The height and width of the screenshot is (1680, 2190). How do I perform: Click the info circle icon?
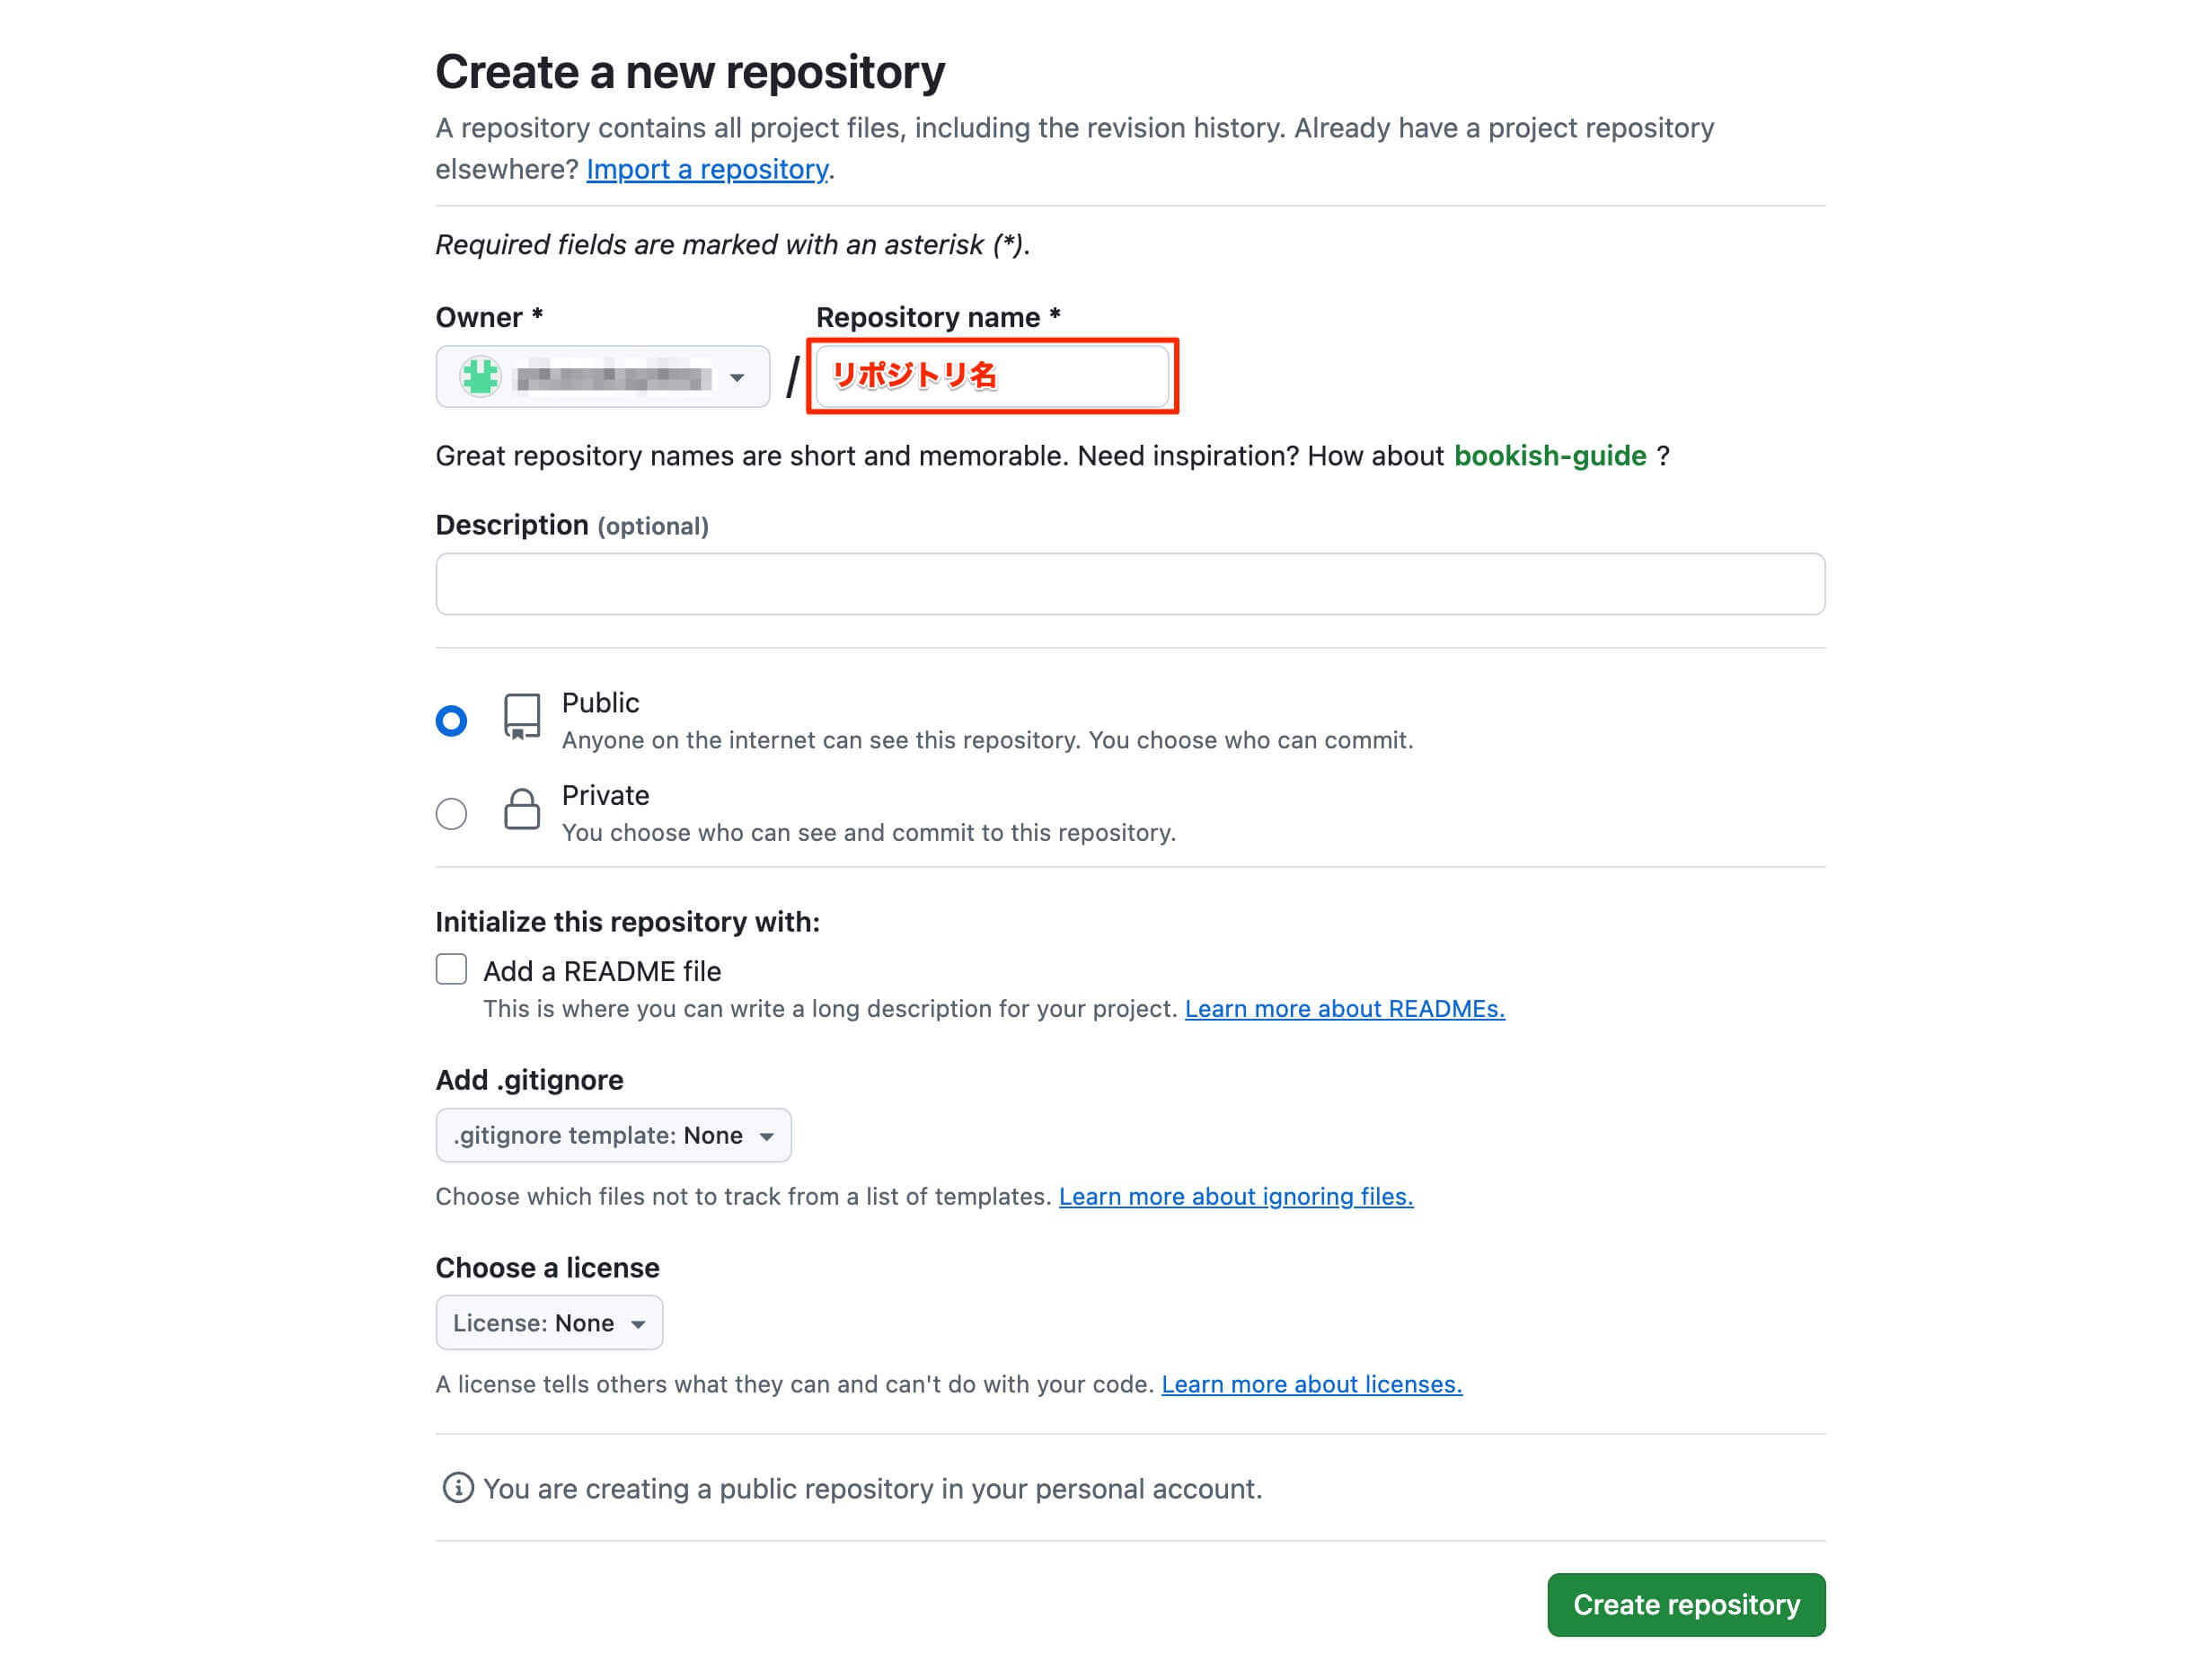(x=458, y=1488)
